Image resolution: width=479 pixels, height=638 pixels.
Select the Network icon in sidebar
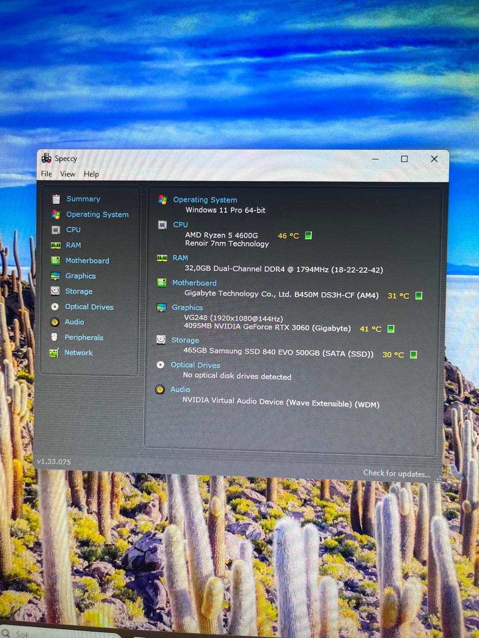(x=54, y=353)
